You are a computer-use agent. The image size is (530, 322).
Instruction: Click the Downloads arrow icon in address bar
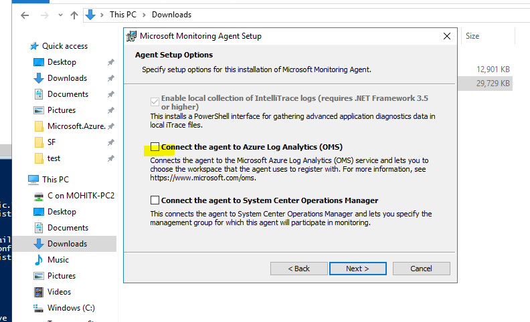(90, 15)
